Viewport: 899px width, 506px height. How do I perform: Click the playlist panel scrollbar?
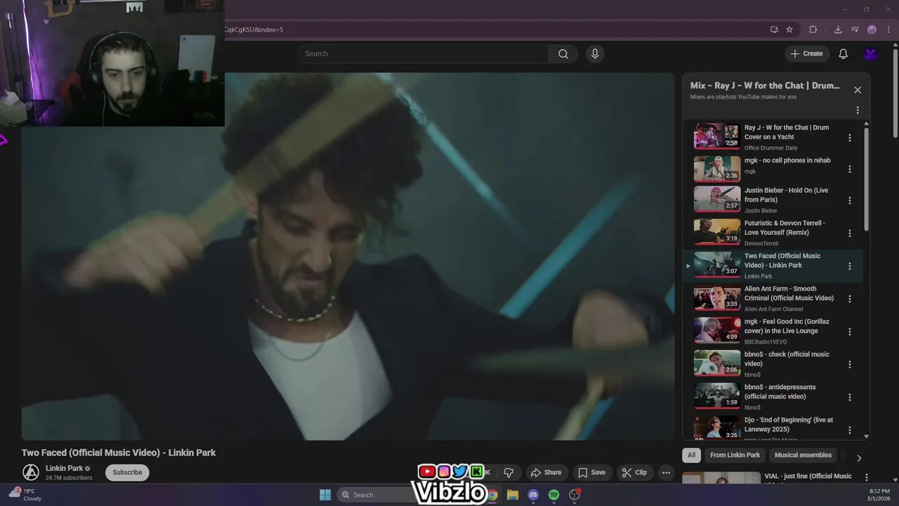(x=866, y=179)
